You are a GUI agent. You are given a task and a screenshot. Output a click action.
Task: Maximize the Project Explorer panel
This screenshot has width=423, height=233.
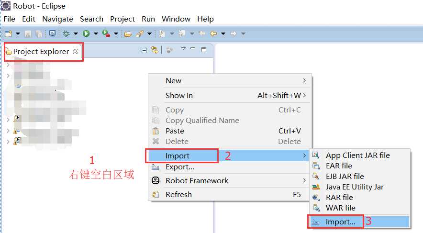[x=204, y=50]
